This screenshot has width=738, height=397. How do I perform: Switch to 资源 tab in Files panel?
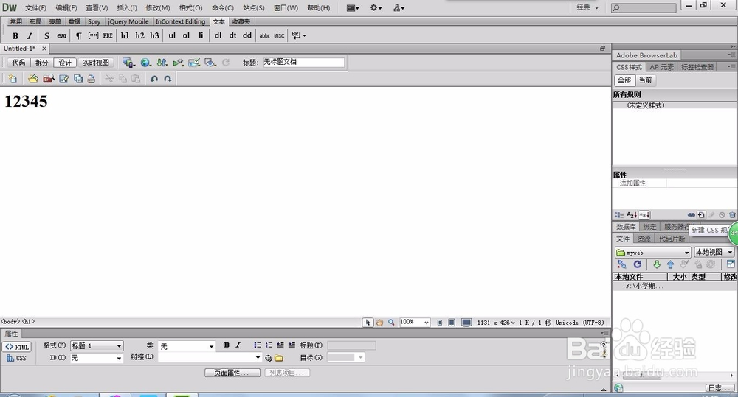click(x=644, y=239)
